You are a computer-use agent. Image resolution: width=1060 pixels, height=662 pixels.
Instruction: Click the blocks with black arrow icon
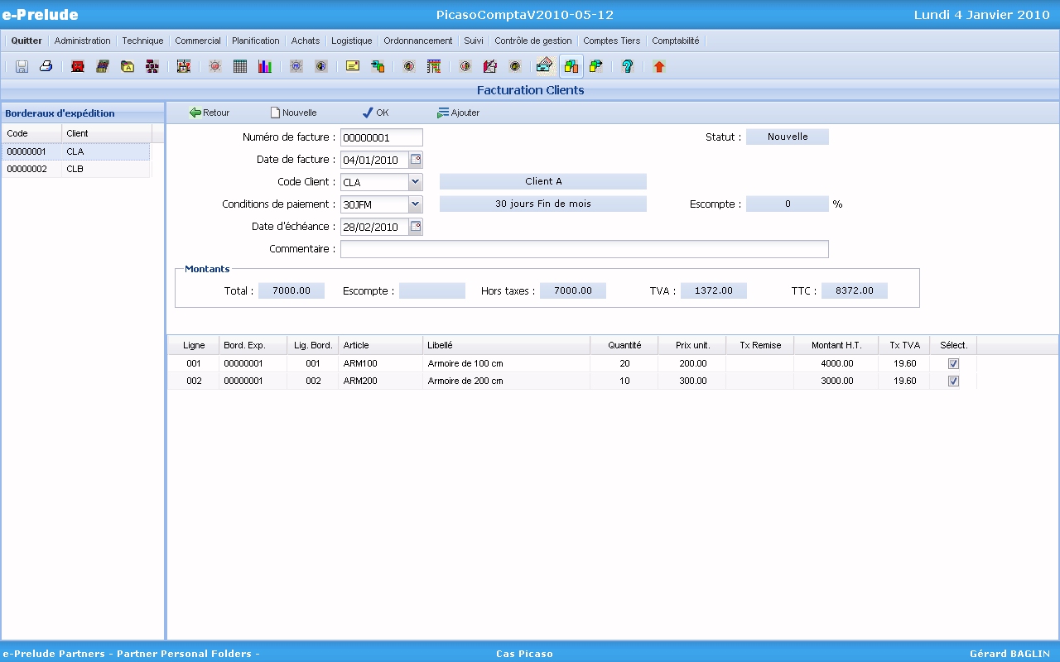pyautogui.click(x=596, y=66)
